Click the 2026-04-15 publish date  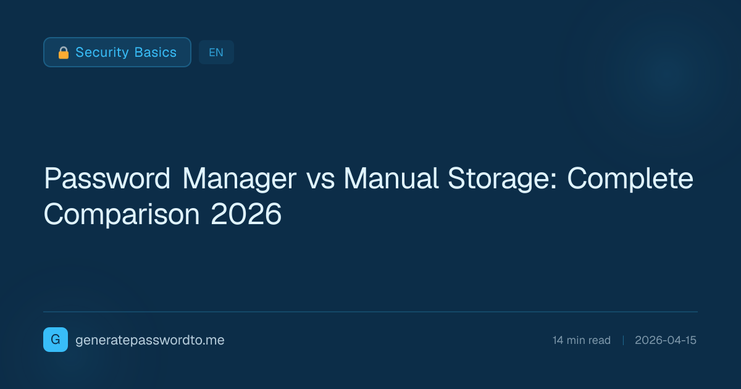pos(665,340)
